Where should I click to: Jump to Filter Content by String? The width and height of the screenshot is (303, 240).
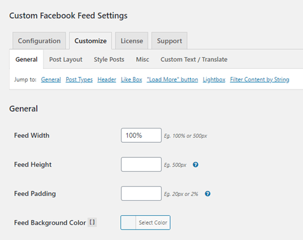tap(259, 79)
